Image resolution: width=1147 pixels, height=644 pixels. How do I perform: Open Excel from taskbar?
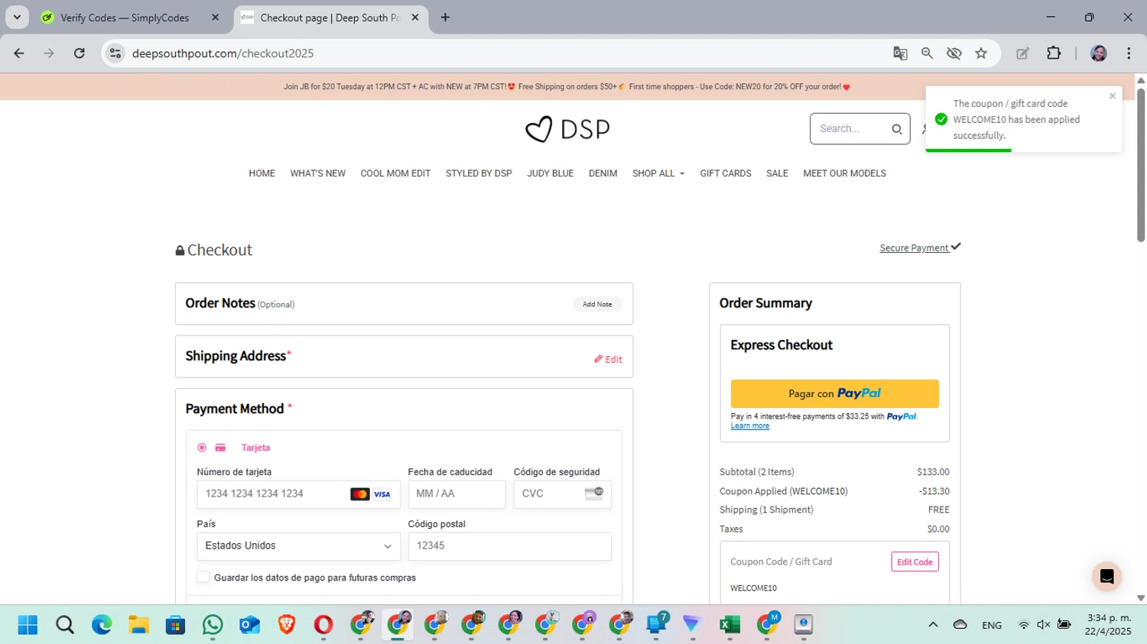[x=729, y=625]
